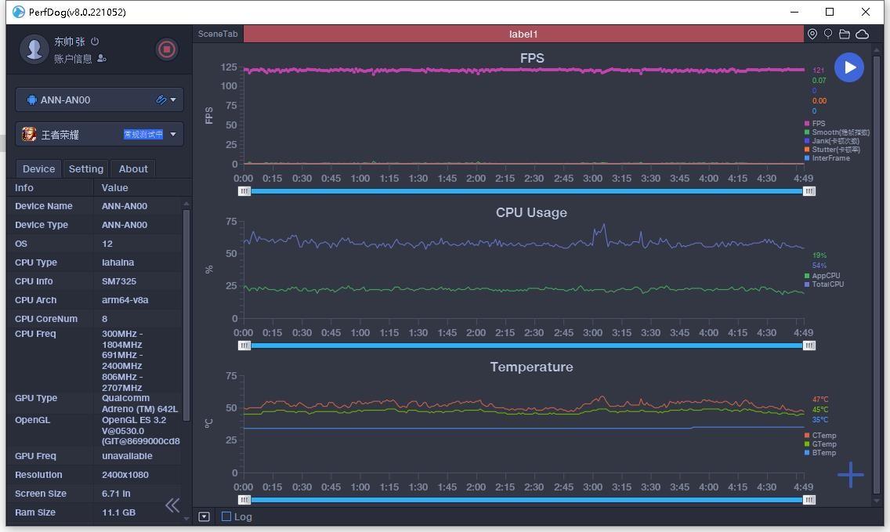The image size is (890, 532).
Task: Click the location pin icon in the top bar
Action: [x=812, y=34]
